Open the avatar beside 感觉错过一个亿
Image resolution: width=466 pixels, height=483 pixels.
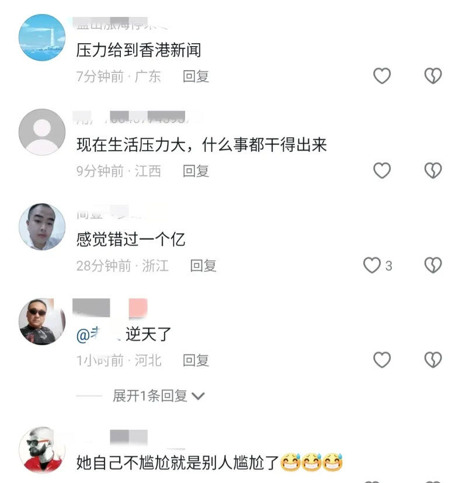point(42,227)
